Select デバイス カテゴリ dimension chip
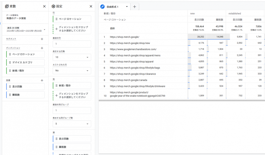This screenshot has width=265, height=155. [x=25, y=62]
